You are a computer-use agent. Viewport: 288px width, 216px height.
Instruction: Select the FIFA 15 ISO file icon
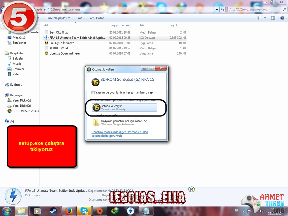pos(47,38)
